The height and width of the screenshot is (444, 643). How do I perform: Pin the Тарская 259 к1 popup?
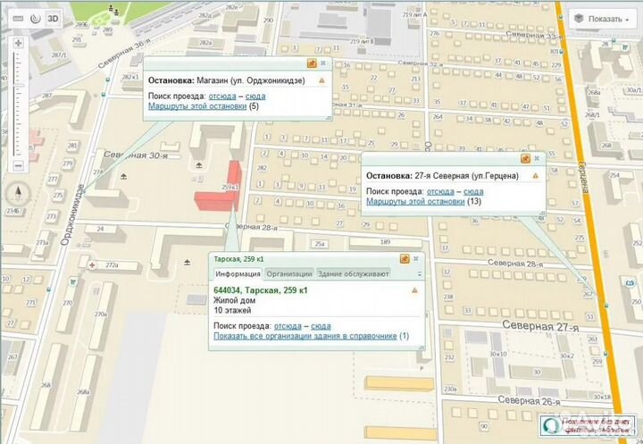[x=404, y=258]
